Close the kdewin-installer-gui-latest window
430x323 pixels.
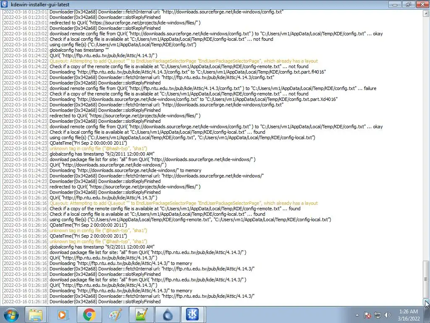(422, 4)
